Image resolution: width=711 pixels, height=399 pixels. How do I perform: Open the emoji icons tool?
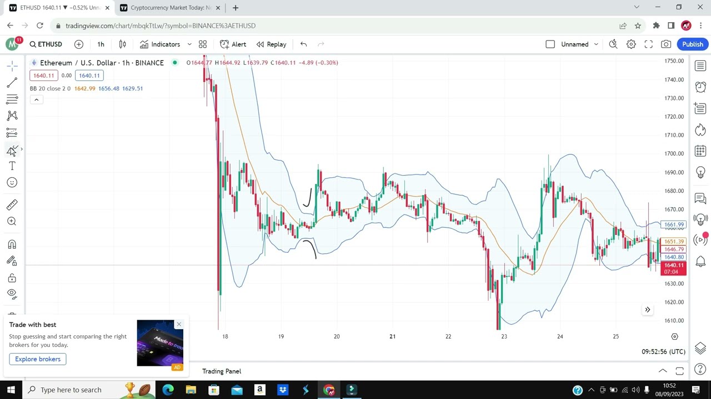(12, 182)
